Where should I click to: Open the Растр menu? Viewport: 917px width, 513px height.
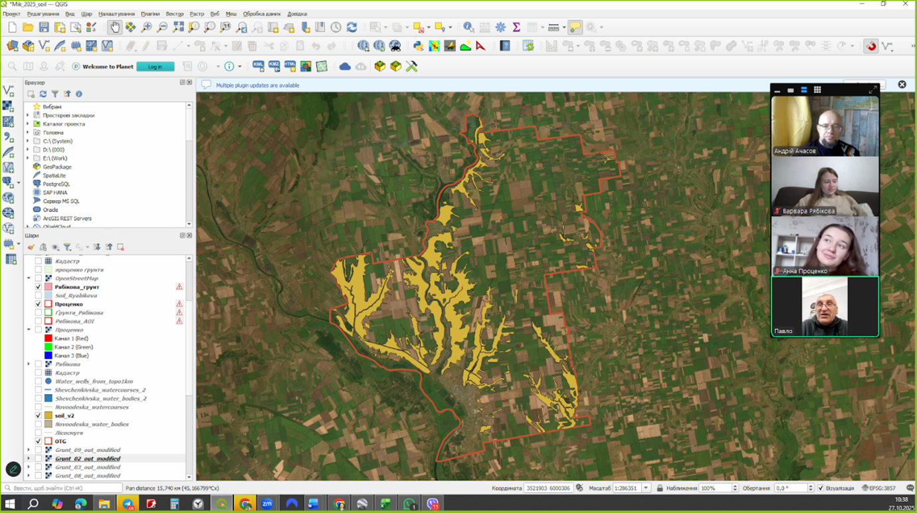pos(197,14)
